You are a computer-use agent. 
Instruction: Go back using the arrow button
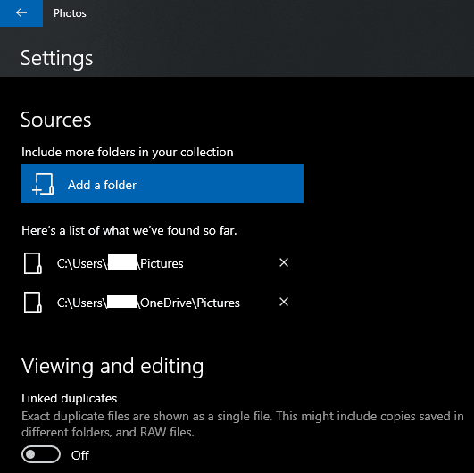click(21, 13)
